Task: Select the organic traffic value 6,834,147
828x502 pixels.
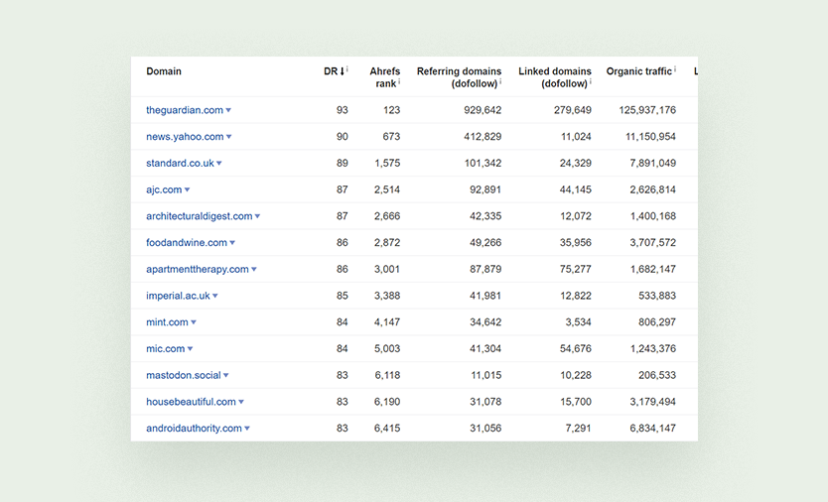Action: tap(652, 429)
